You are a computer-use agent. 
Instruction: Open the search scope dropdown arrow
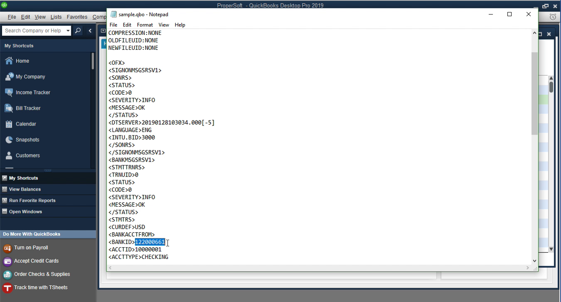pyautogui.click(x=68, y=31)
